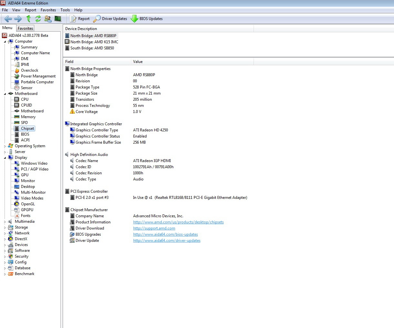Select the Software icon in tree
Viewport: 394px width, 328px height.
(x=11, y=251)
